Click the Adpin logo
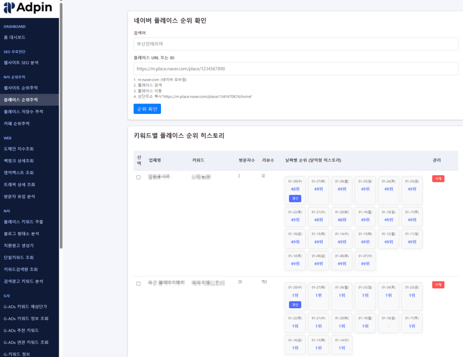 point(28,8)
